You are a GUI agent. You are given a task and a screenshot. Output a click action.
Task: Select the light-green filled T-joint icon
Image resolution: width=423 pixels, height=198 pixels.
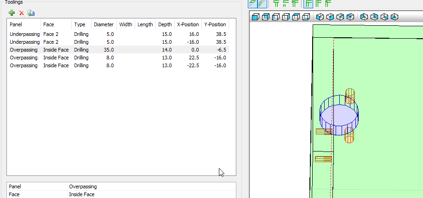point(295,4)
